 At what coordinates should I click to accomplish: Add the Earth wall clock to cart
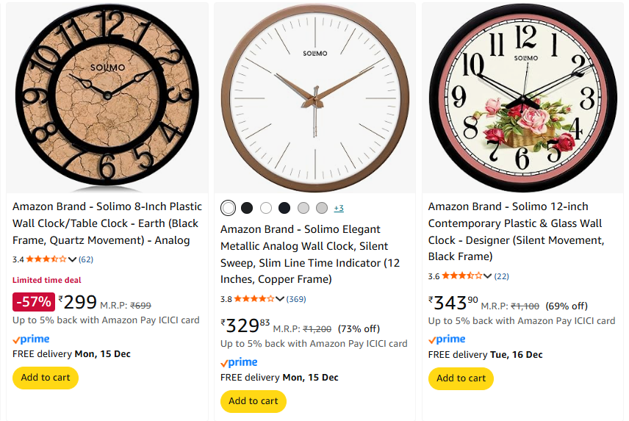[46, 378]
